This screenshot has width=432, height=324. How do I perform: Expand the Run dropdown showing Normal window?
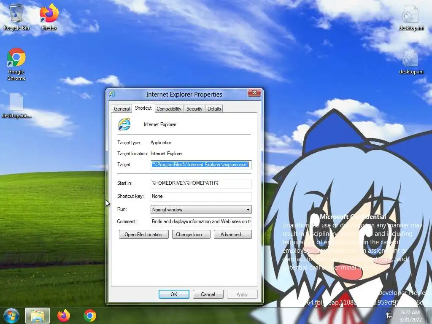(201, 210)
